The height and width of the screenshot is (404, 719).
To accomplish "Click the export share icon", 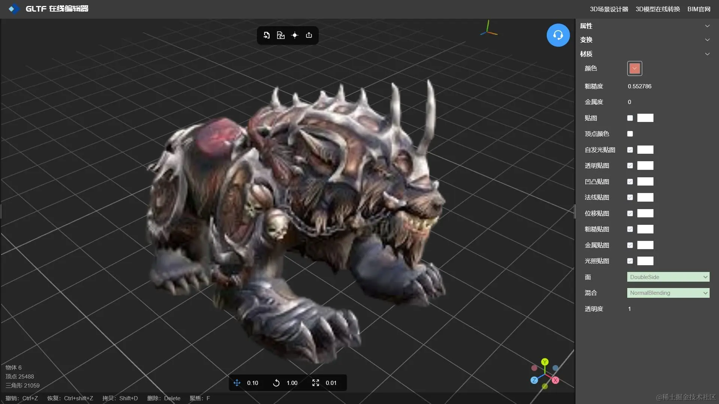I will coord(309,35).
